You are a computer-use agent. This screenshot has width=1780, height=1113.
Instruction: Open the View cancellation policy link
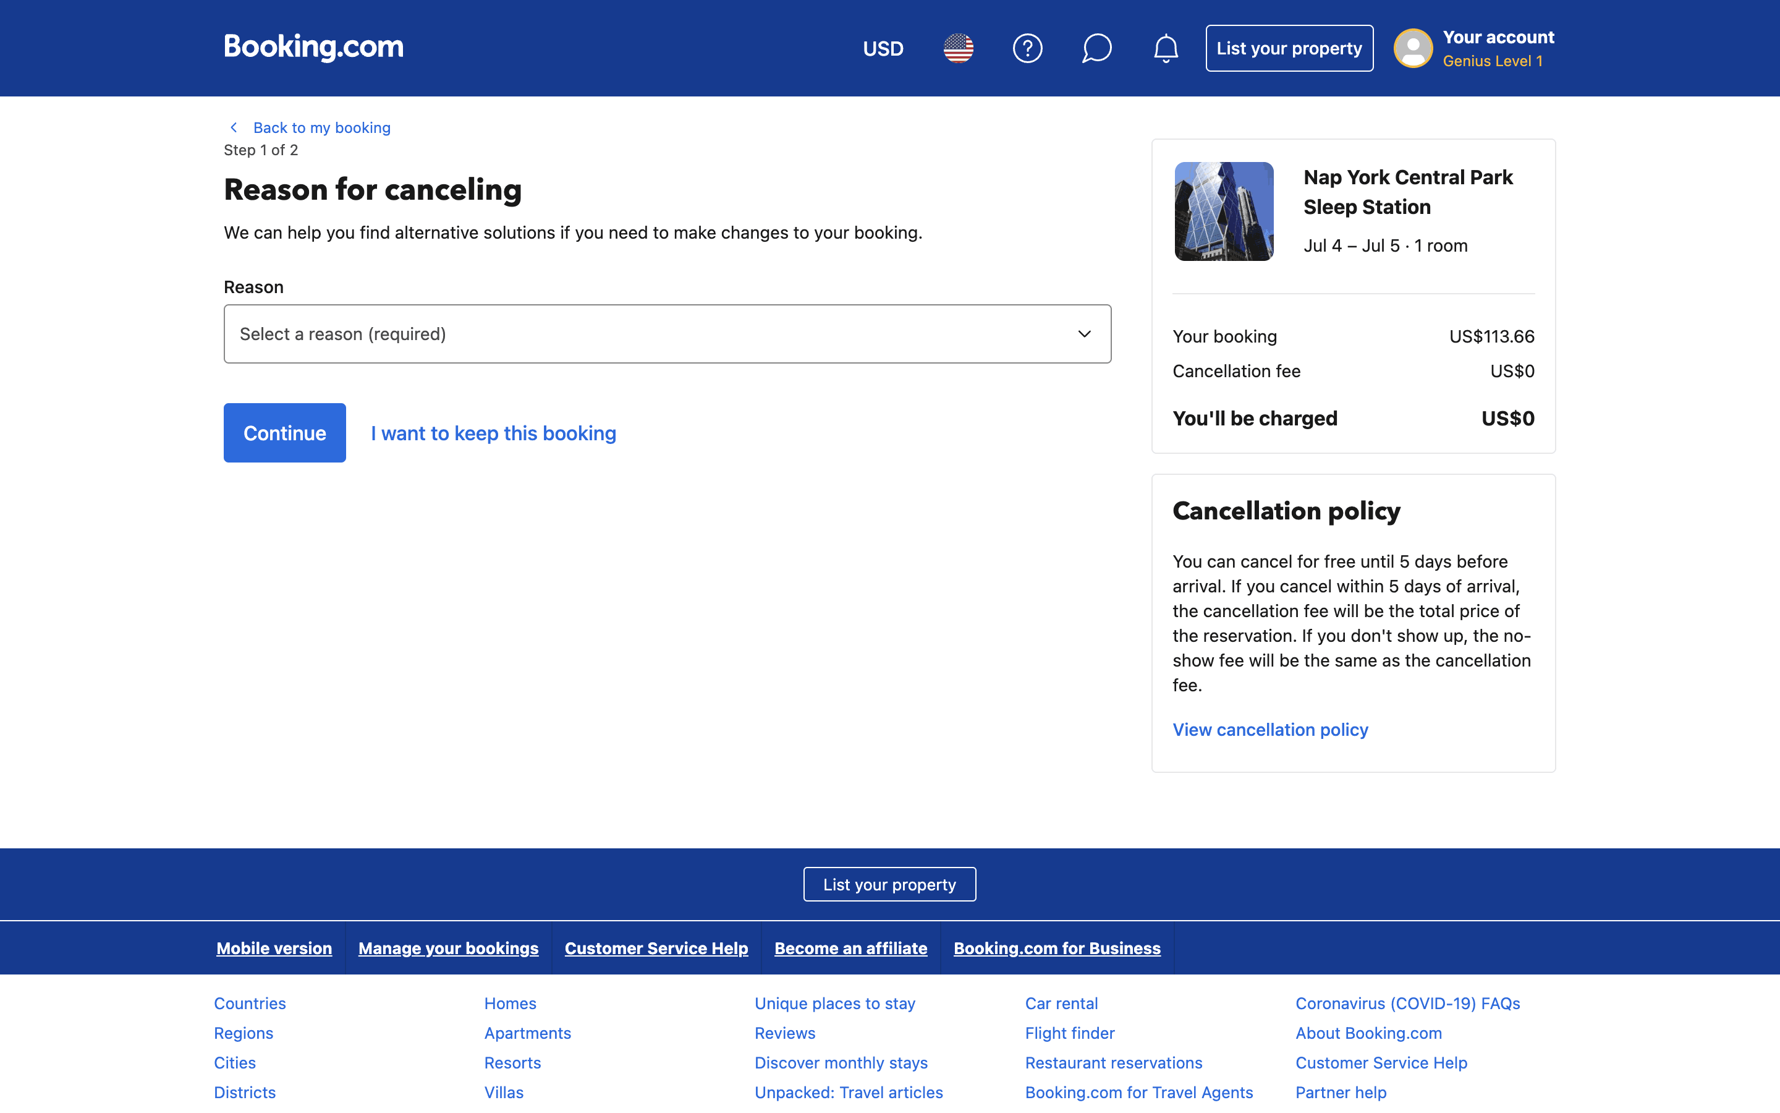coord(1269,730)
